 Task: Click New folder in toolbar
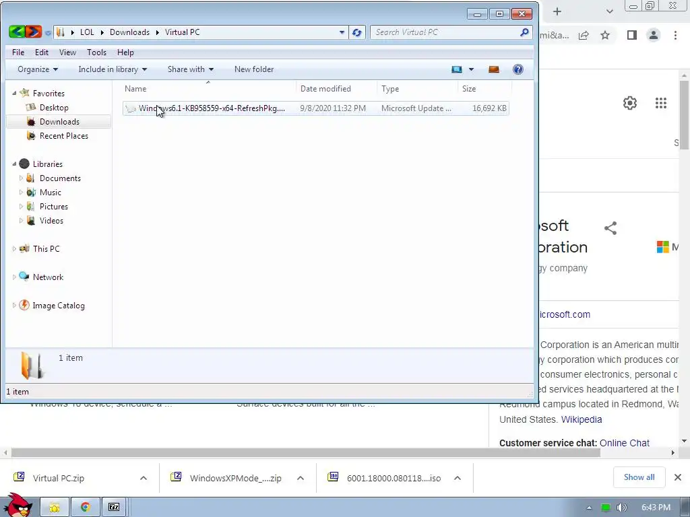point(254,69)
